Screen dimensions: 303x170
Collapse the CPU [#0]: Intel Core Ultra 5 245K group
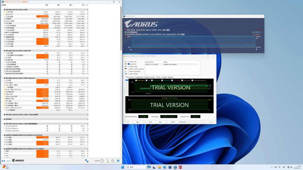coord(2,10)
